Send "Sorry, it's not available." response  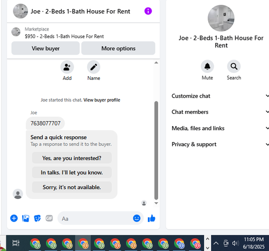(x=72, y=187)
